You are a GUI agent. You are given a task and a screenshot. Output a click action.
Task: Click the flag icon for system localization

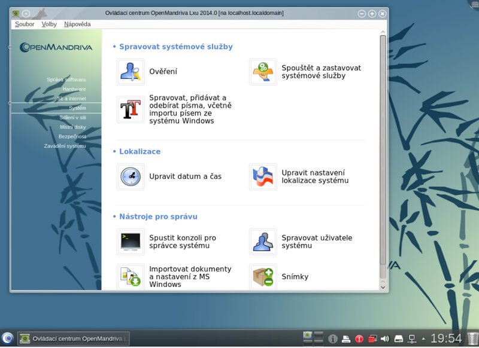point(263,176)
